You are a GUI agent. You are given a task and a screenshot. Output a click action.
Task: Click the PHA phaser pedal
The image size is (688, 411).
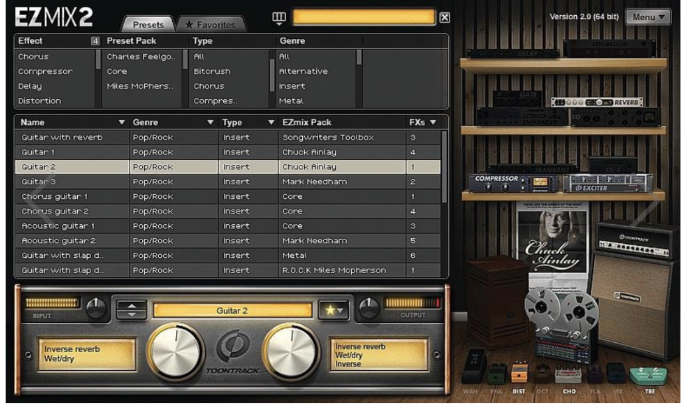click(497, 374)
